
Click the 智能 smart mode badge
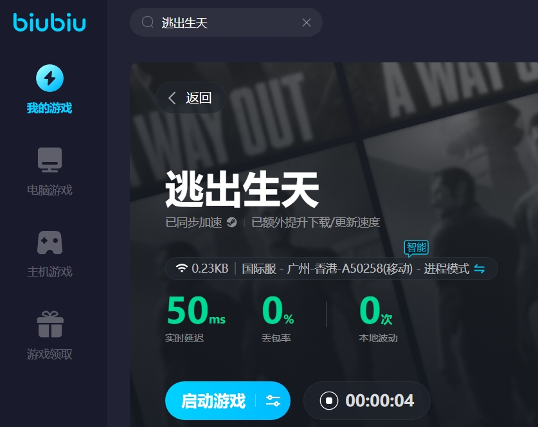click(417, 248)
